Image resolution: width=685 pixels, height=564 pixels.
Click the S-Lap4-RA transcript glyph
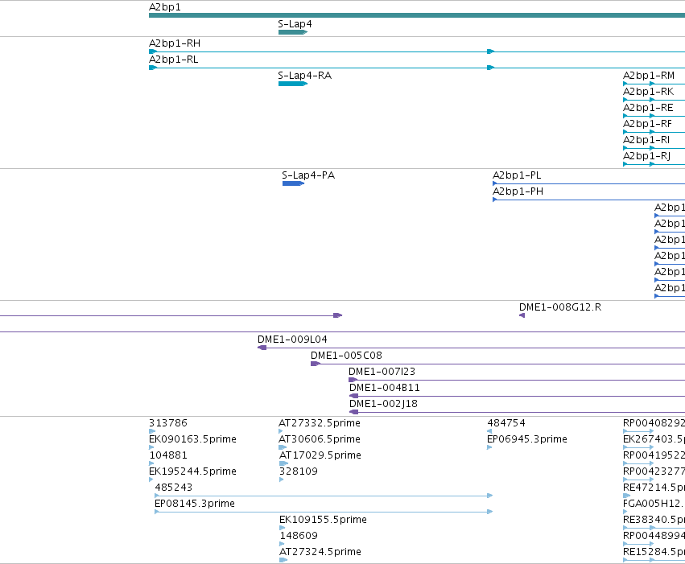tap(293, 84)
